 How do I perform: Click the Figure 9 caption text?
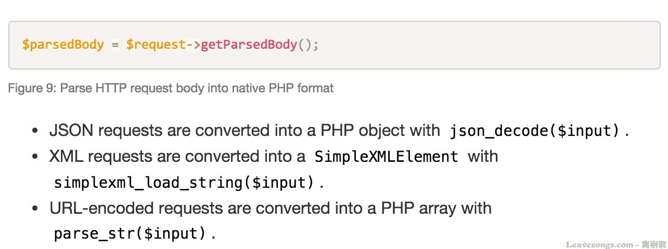(171, 88)
